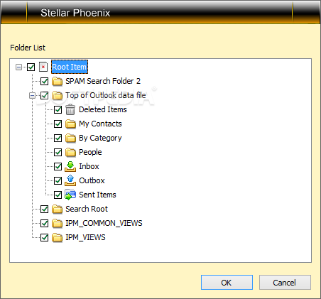Image resolution: width=321 pixels, height=299 pixels.
Task: Select the Deleted Items label
Action: tap(103, 109)
